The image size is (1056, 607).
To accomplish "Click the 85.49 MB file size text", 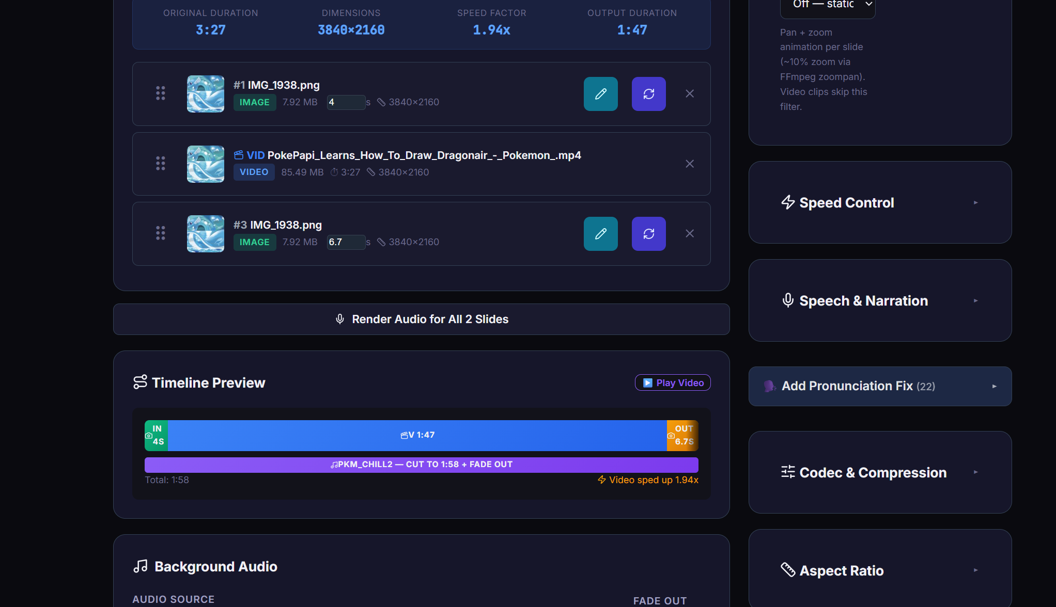I will [302, 172].
